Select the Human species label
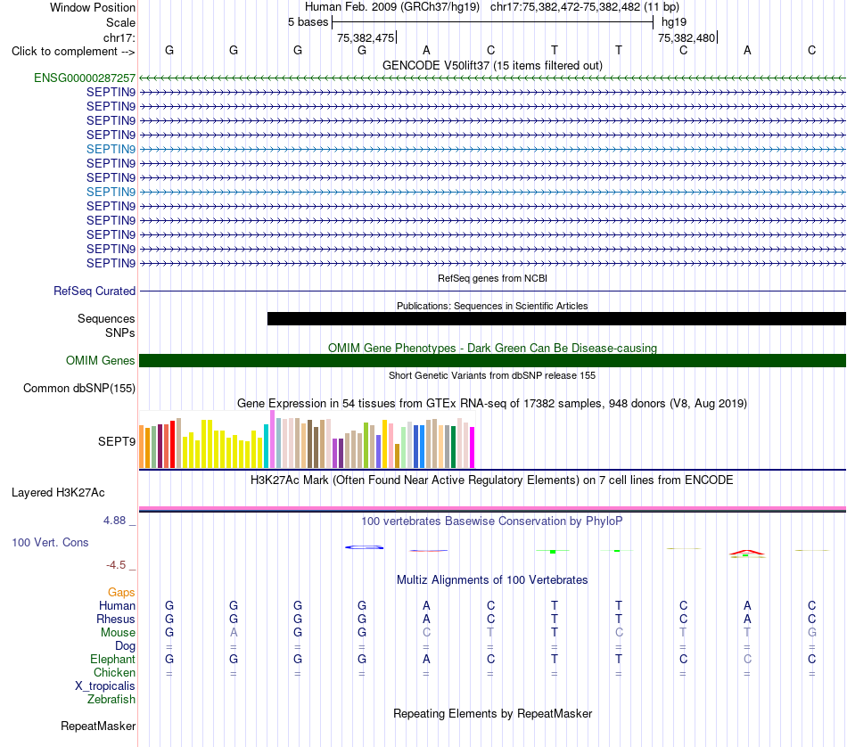This screenshot has width=847, height=747. pos(117,605)
